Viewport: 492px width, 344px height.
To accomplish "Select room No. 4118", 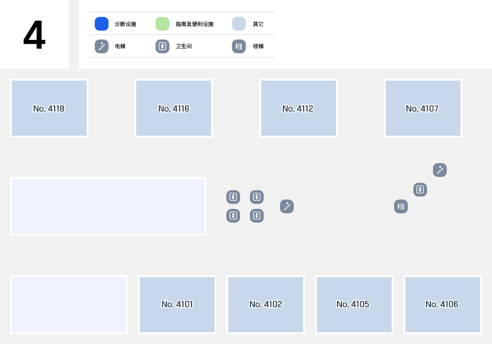I will (49, 108).
